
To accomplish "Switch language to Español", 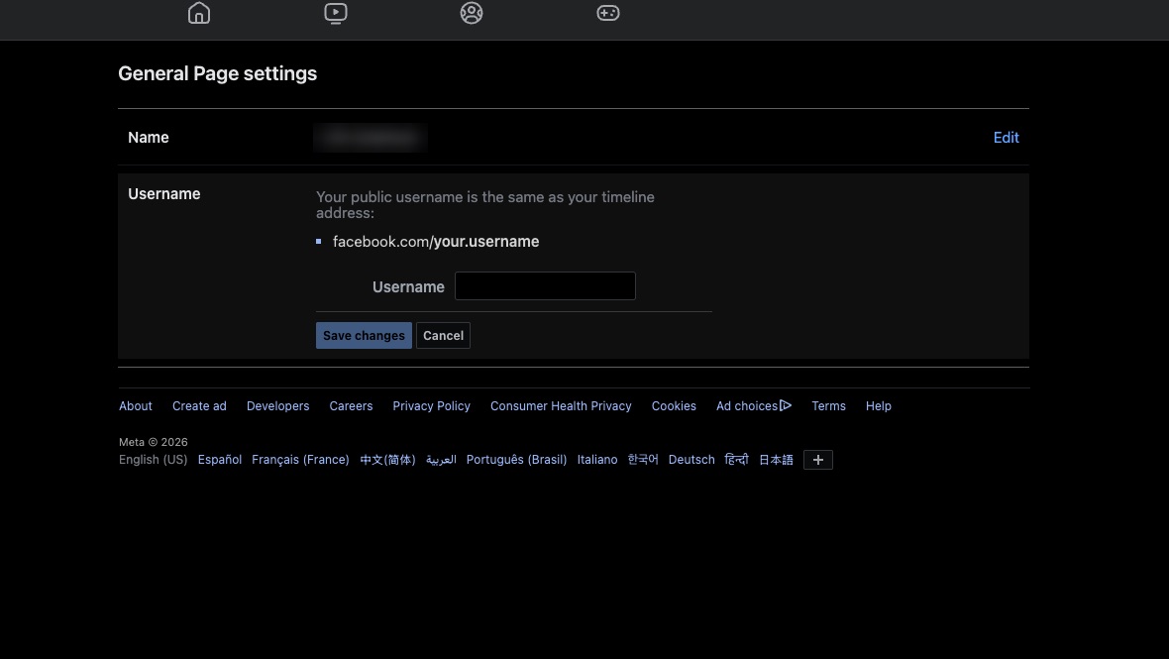I will point(220,459).
